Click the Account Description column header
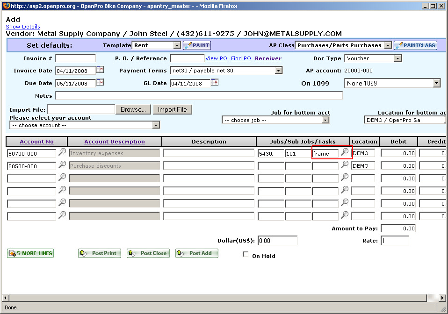Viewport: 448px width, 314px height. tap(115, 142)
